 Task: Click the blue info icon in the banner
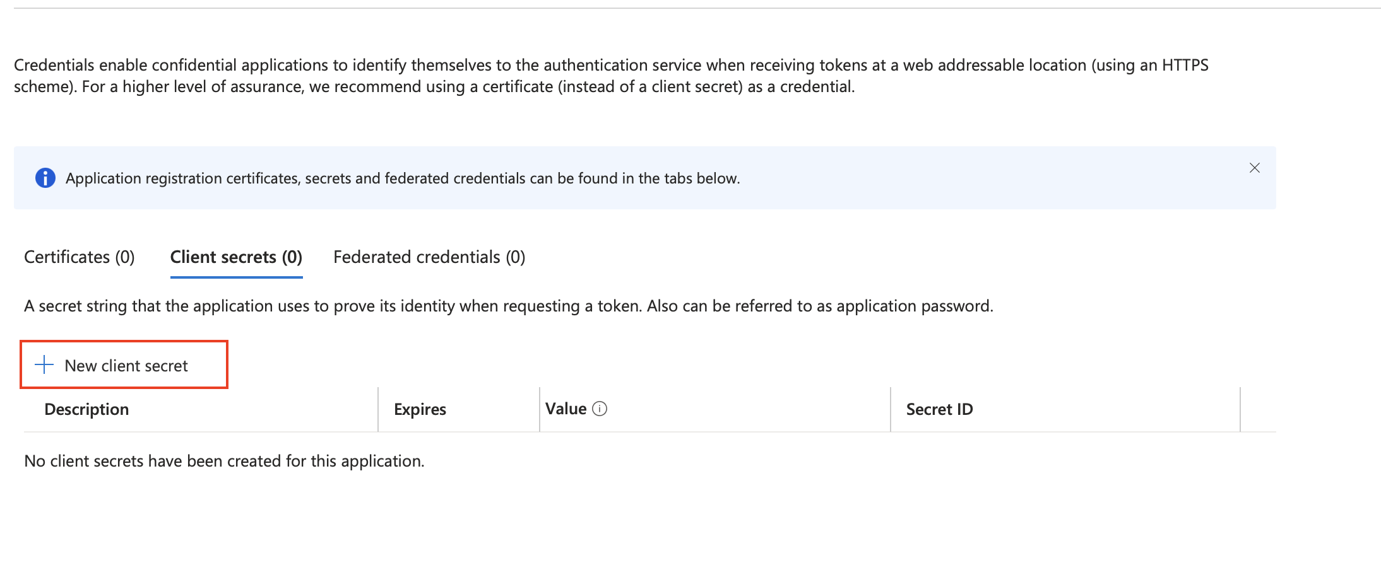(x=45, y=178)
